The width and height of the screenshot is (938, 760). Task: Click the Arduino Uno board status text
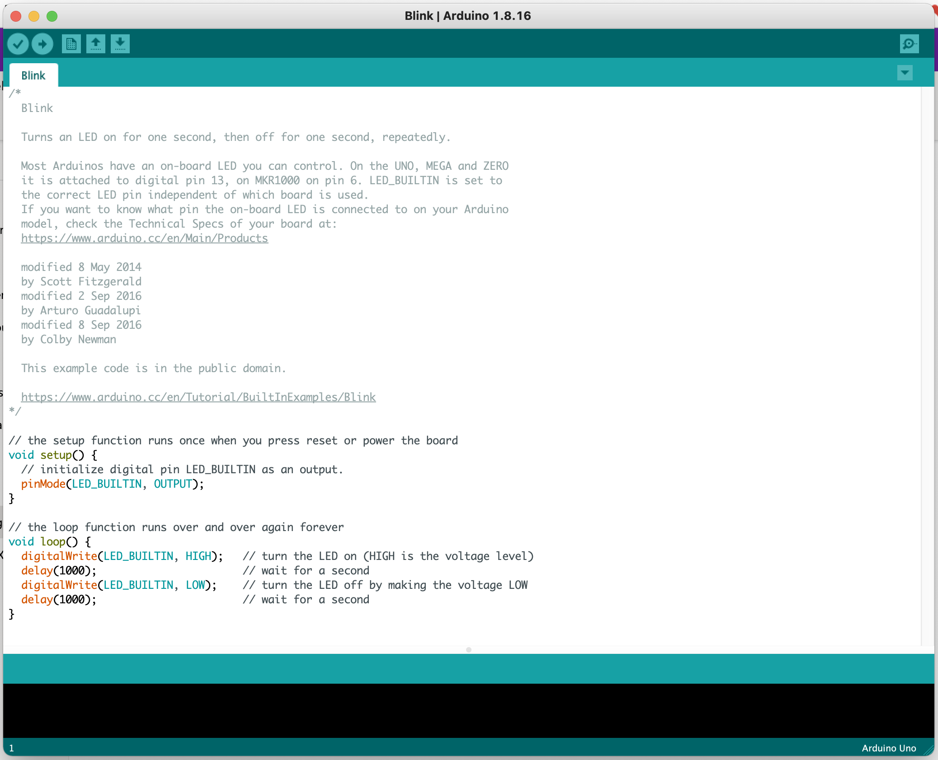coord(889,748)
